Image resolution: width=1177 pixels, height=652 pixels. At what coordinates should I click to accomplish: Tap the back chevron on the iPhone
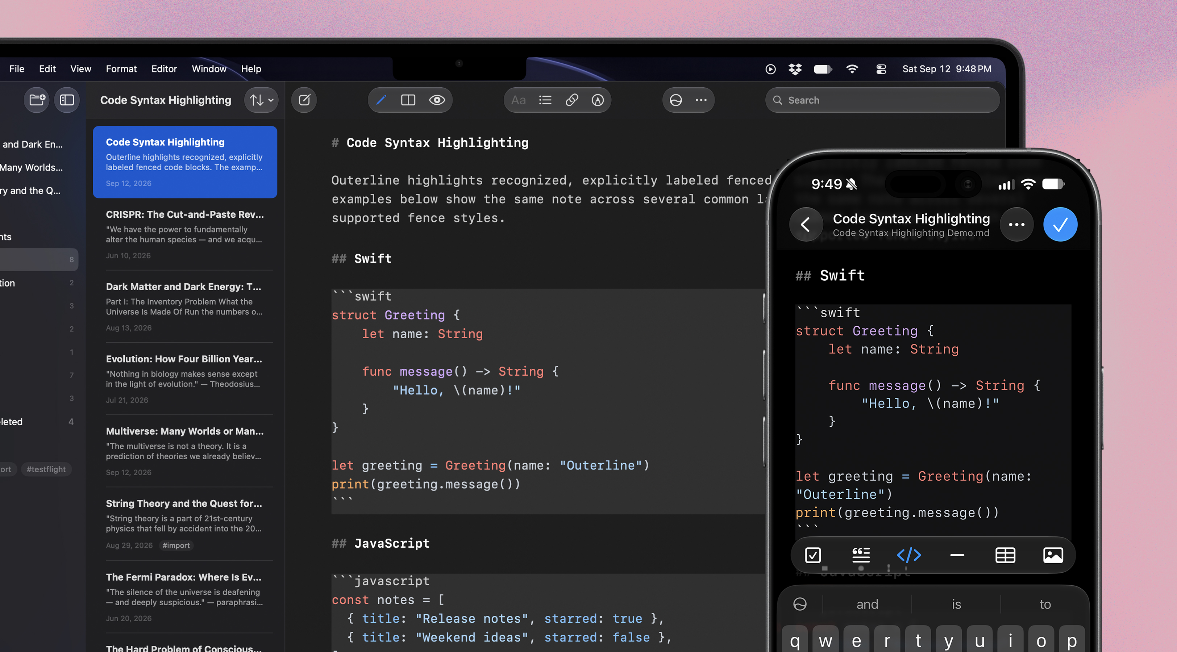coord(806,224)
